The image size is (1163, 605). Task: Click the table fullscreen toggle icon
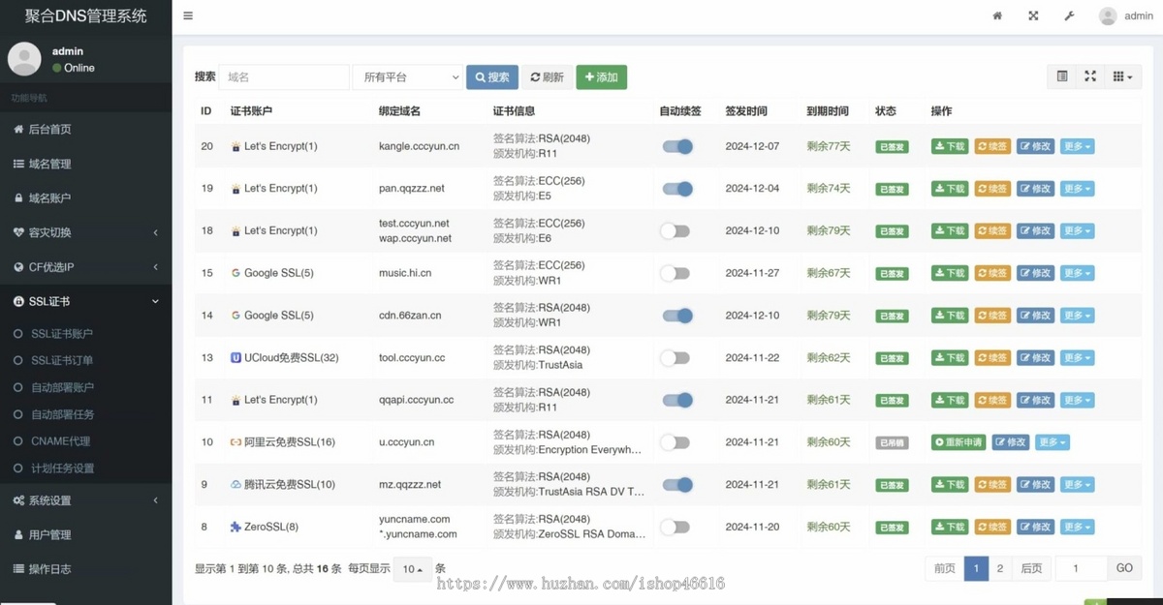(1090, 76)
